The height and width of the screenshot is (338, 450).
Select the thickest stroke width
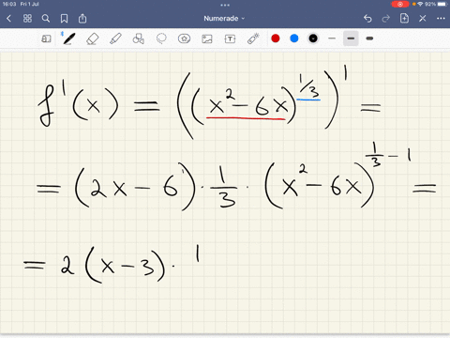[x=369, y=38]
